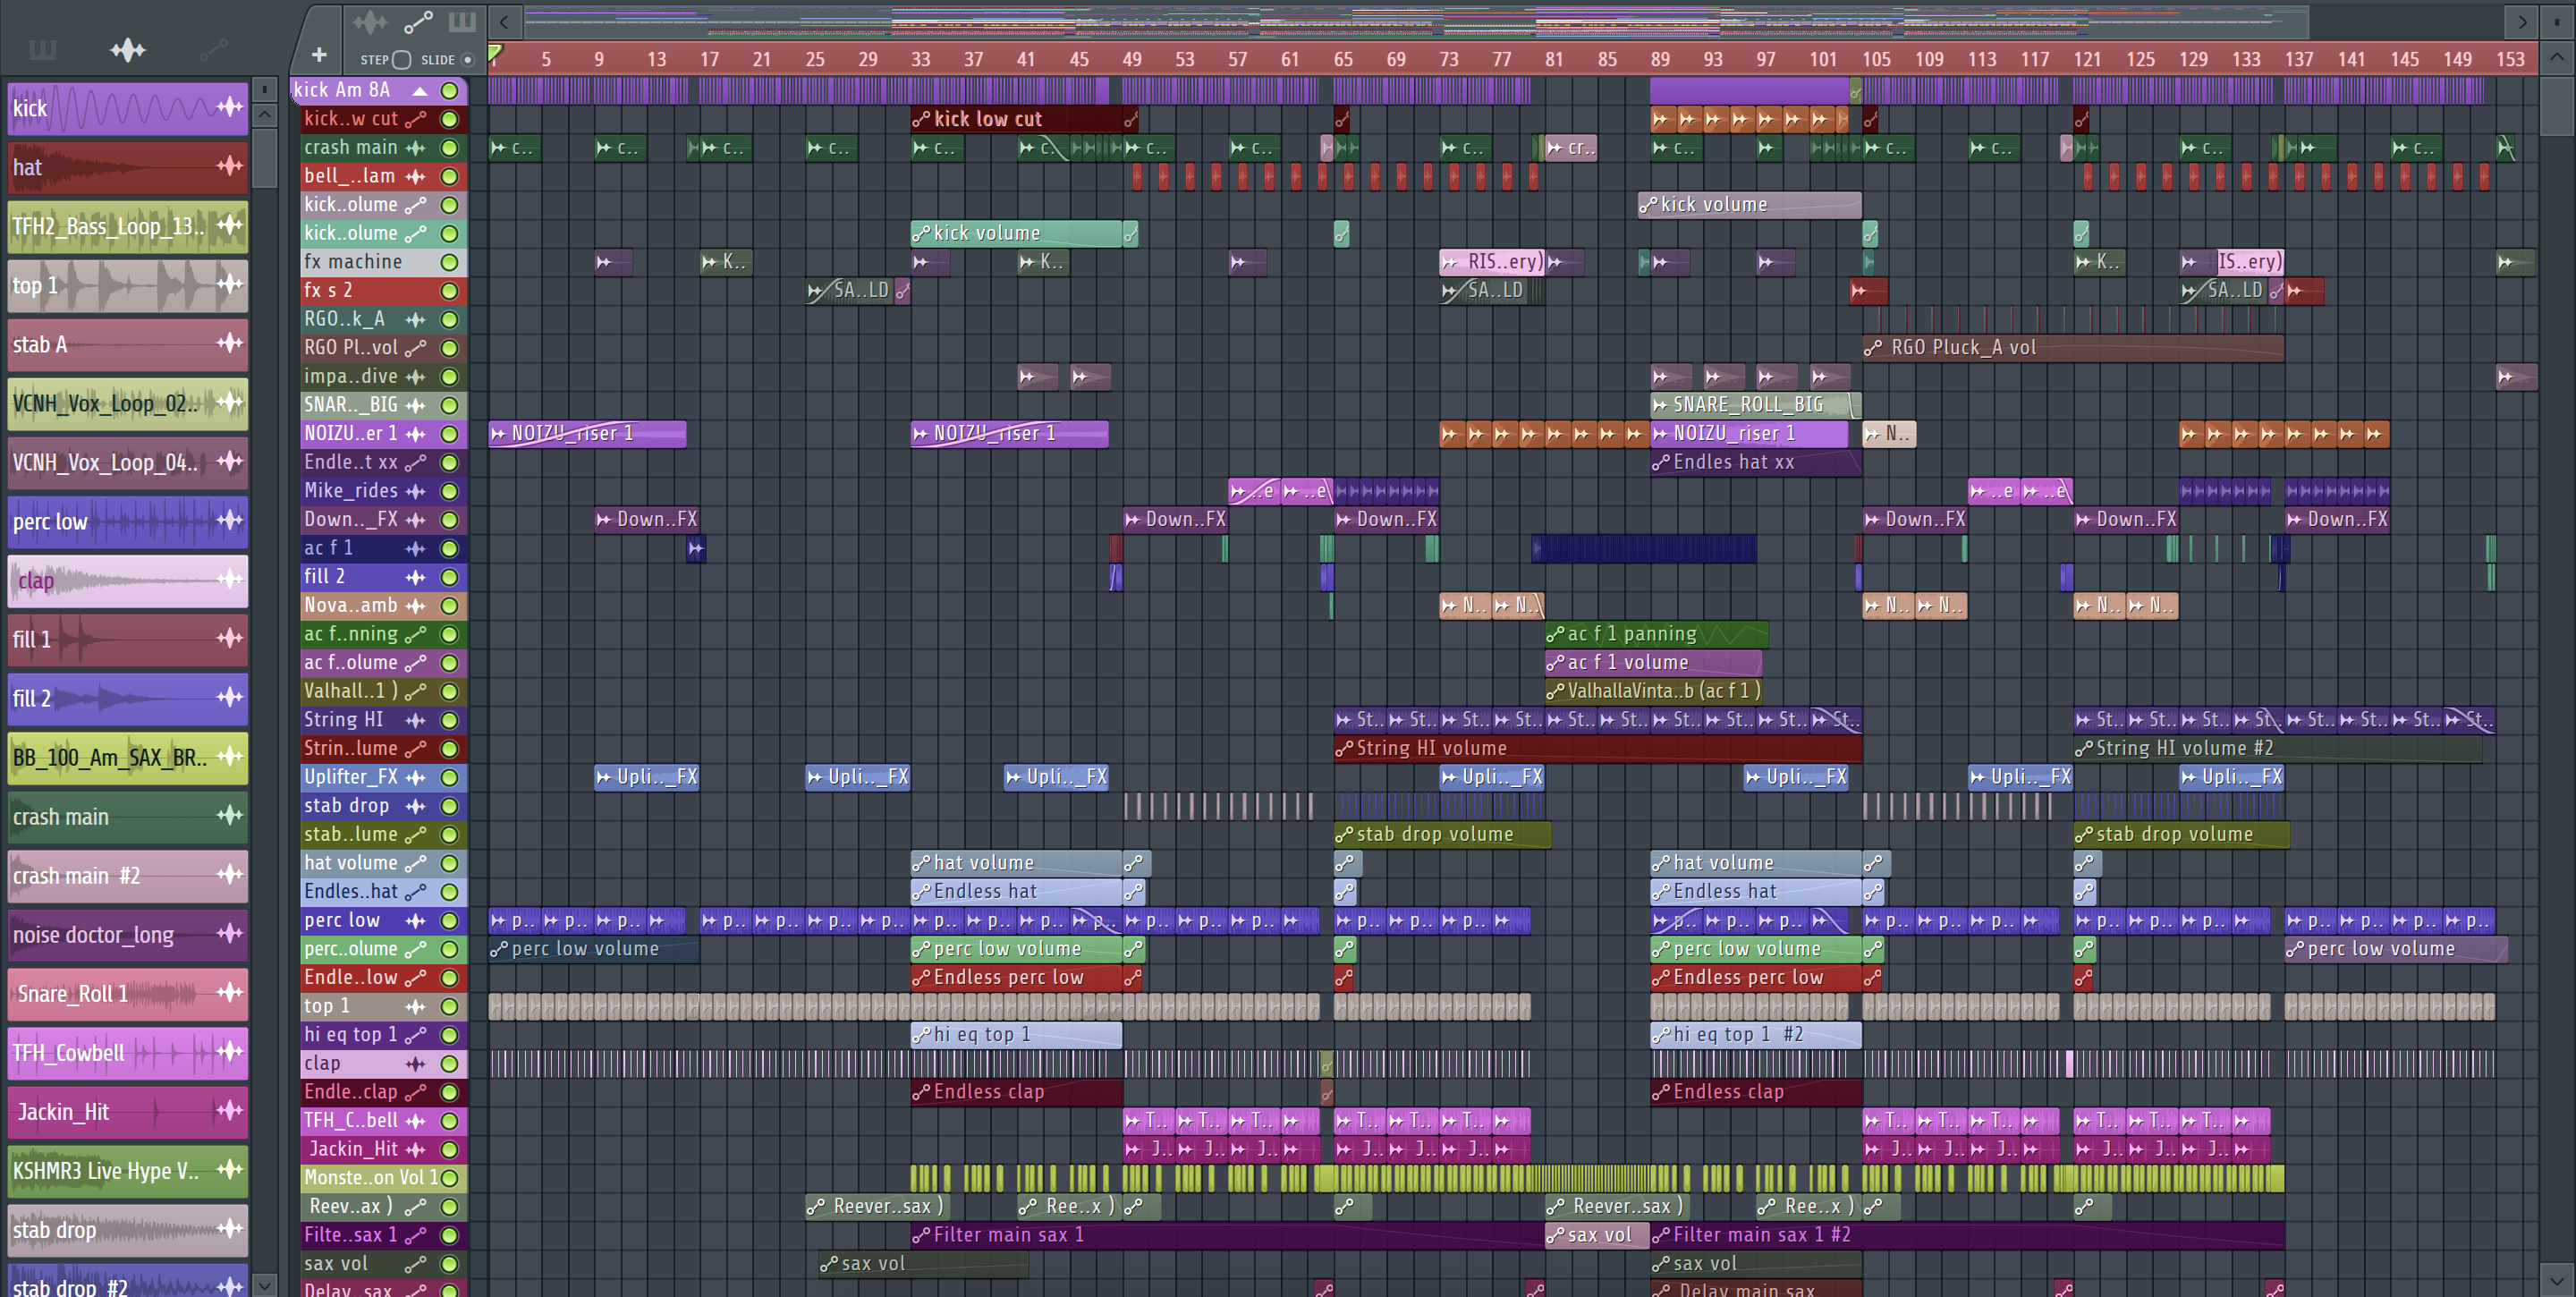2576x1297 pixels.
Task: Click waveform icon on the hat picker item
Action: coord(230,165)
